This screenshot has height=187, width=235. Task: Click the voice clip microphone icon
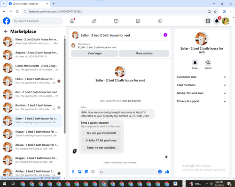tap(73, 172)
